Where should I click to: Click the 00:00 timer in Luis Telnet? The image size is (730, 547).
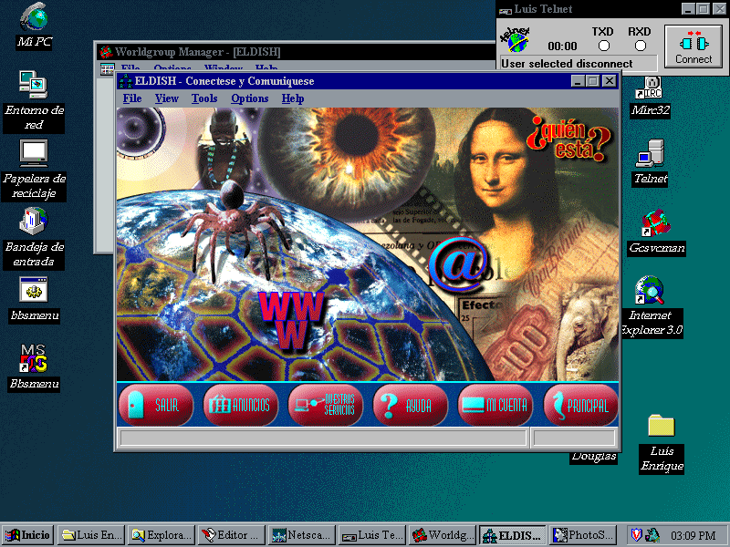tap(562, 46)
